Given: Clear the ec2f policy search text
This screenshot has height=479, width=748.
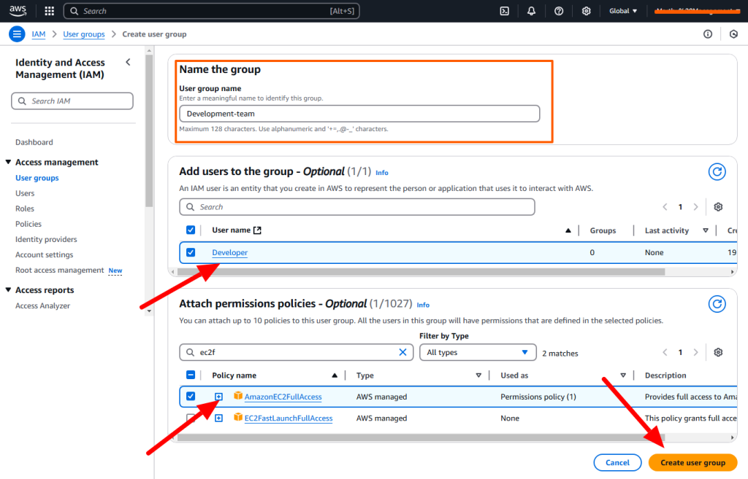Looking at the screenshot, I should pyautogui.click(x=402, y=352).
